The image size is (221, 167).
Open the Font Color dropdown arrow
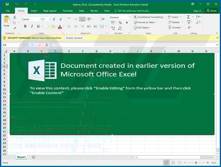point(63,27)
